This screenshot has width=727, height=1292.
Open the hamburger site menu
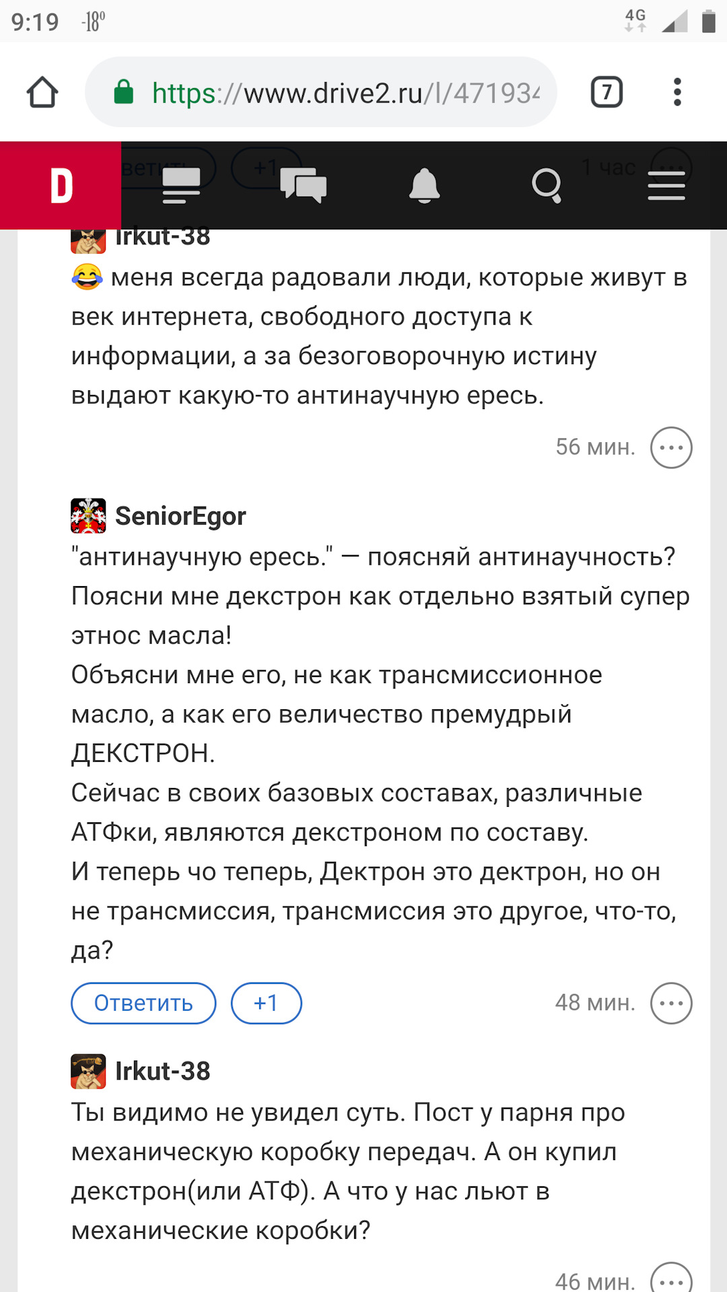[x=666, y=186]
